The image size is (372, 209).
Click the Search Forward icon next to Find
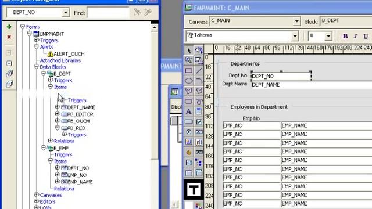click(x=137, y=12)
